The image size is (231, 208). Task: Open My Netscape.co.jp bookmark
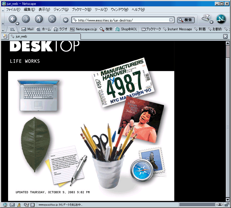[83, 29]
